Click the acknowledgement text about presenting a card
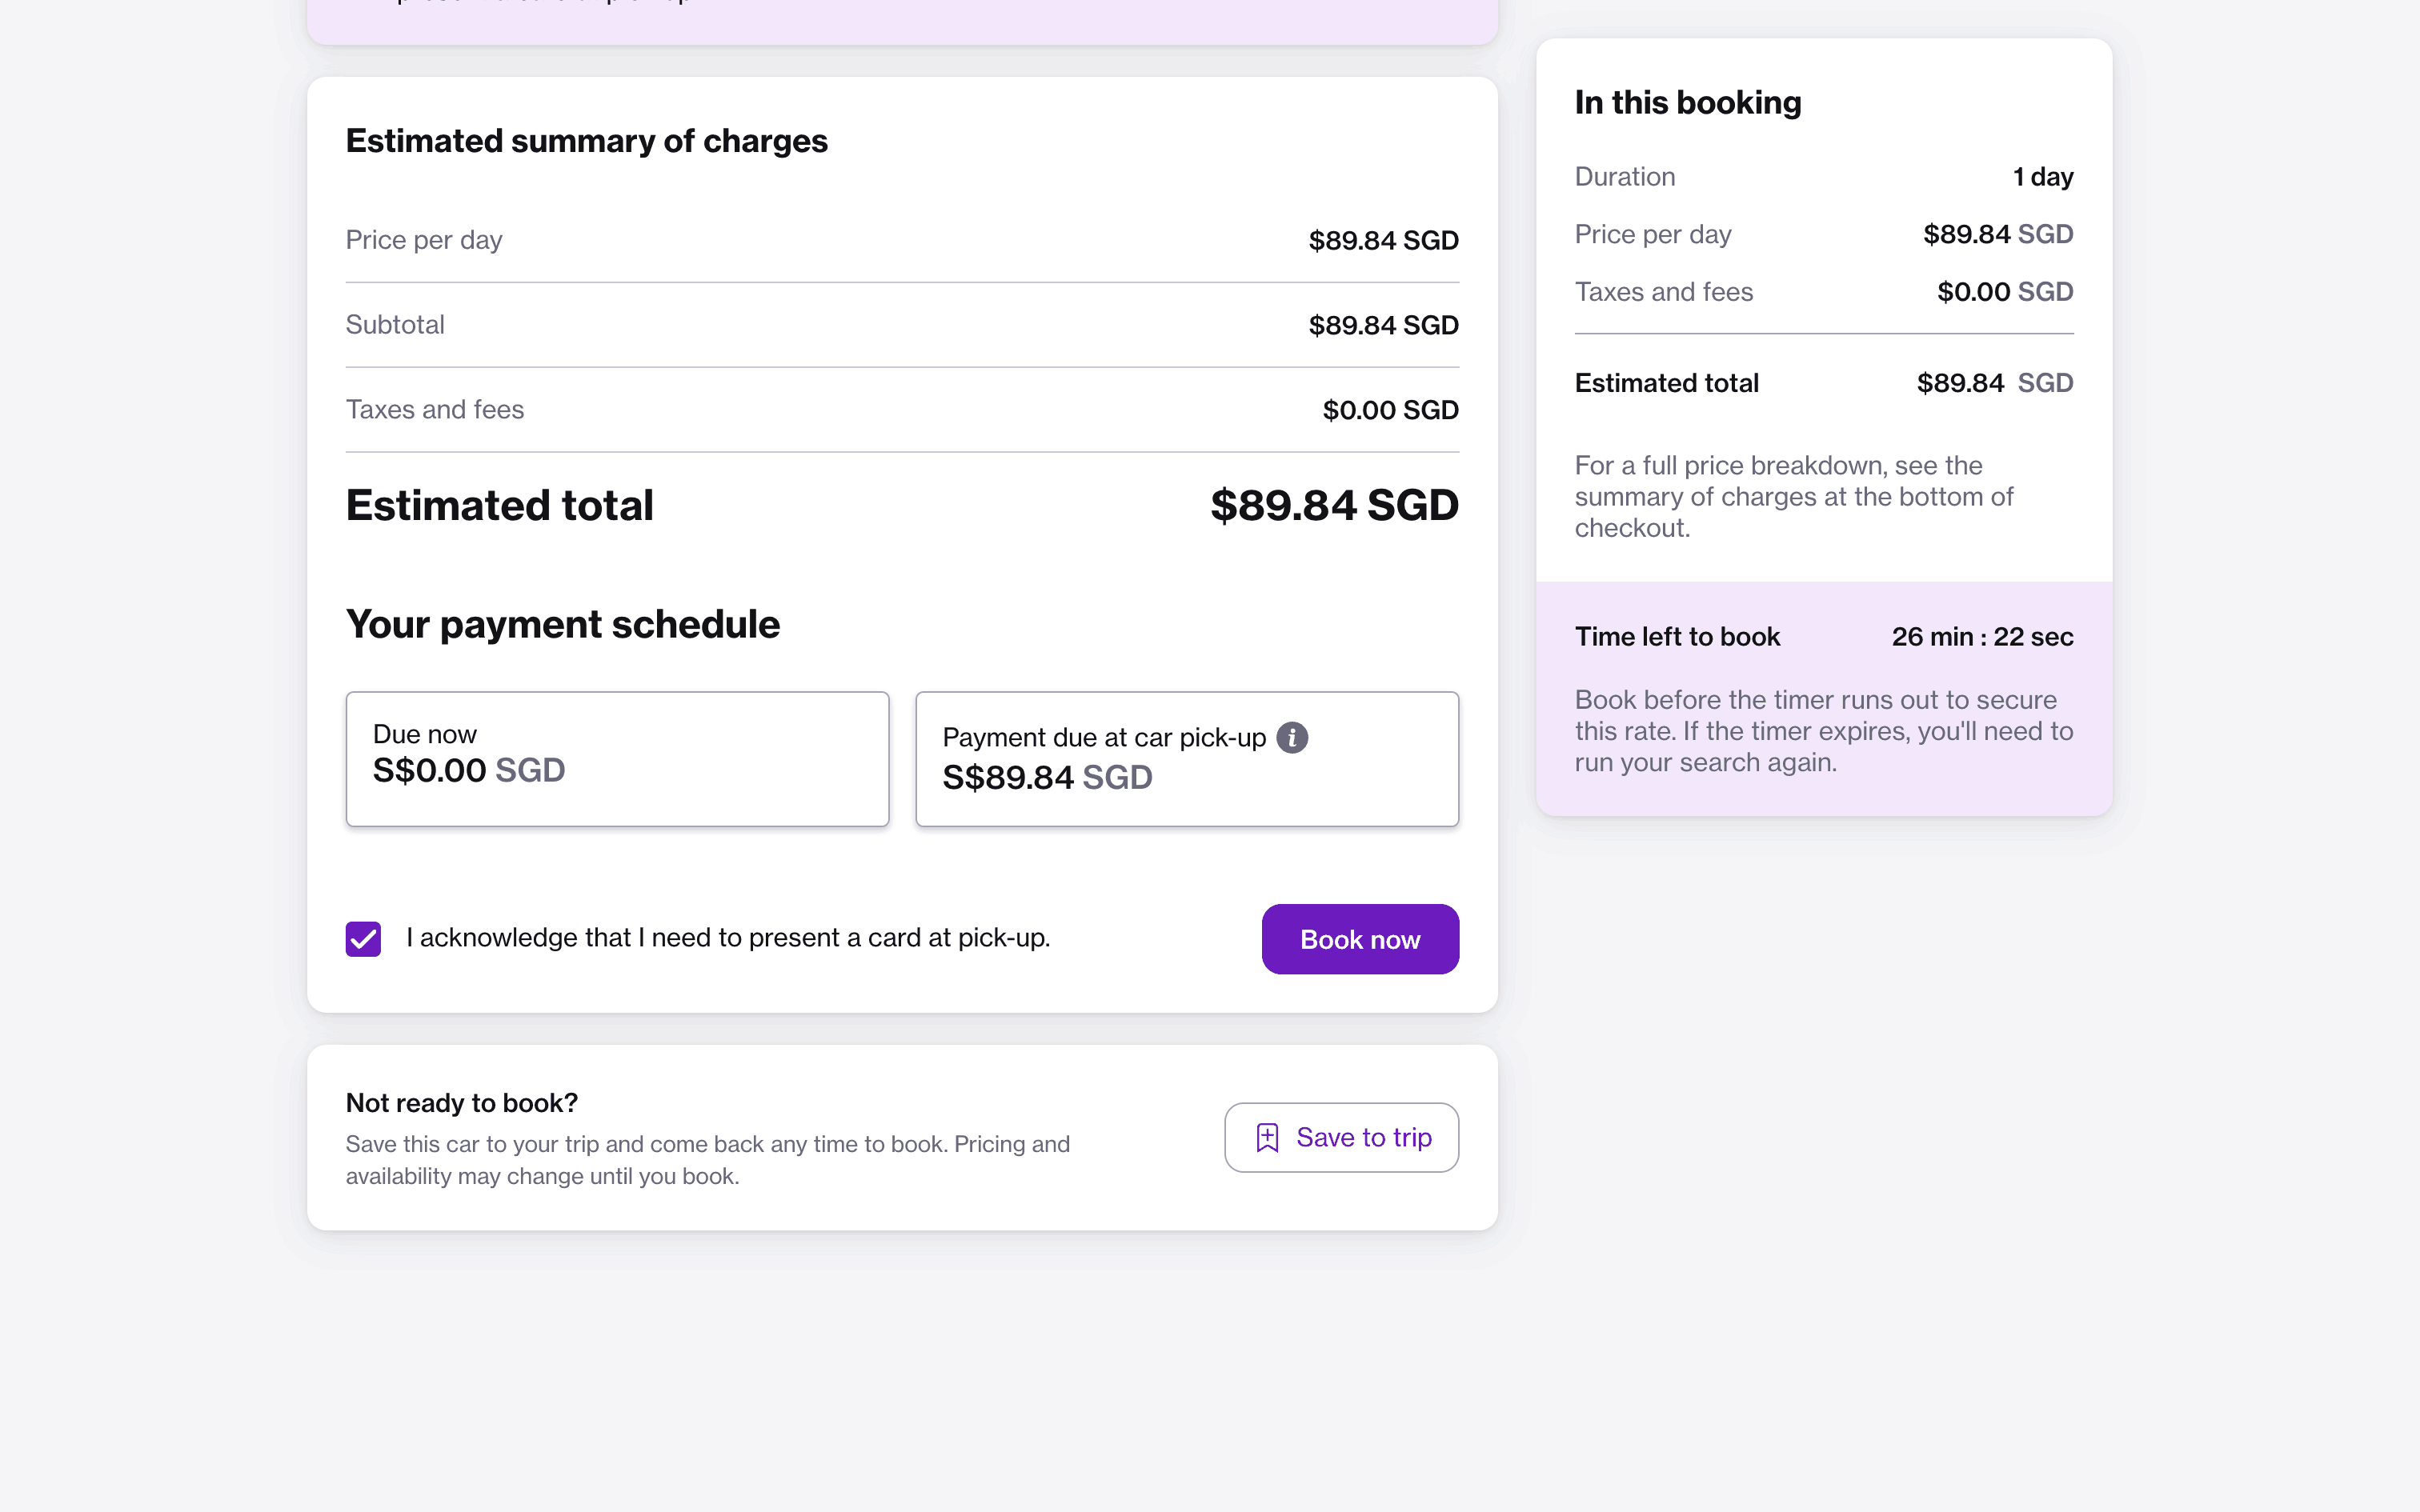Image resolution: width=2420 pixels, height=1512 pixels. (x=728, y=938)
